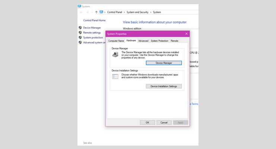Click 'Device Installation Settings' group label
The height and width of the screenshot is (149, 276).
point(125,71)
